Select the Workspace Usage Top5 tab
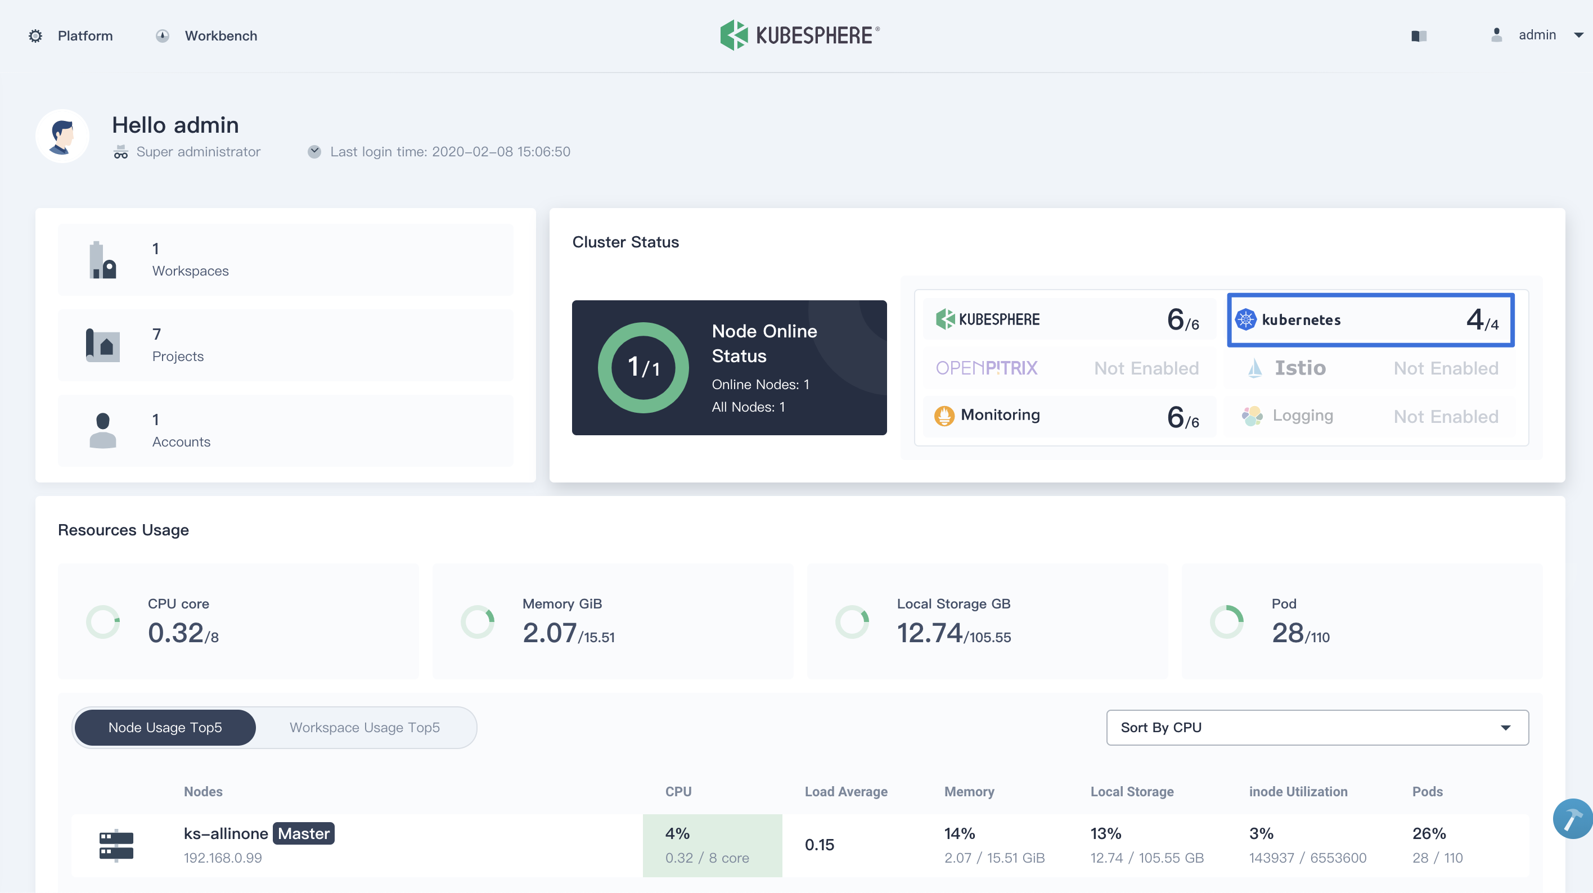The height and width of the screenshot is (893, 1593). point(364,727)
